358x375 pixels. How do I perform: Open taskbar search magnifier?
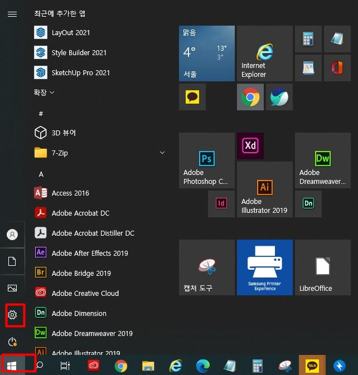pos(40,366)
